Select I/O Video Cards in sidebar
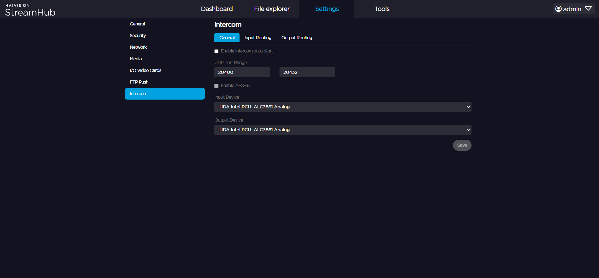 (145, 70)
